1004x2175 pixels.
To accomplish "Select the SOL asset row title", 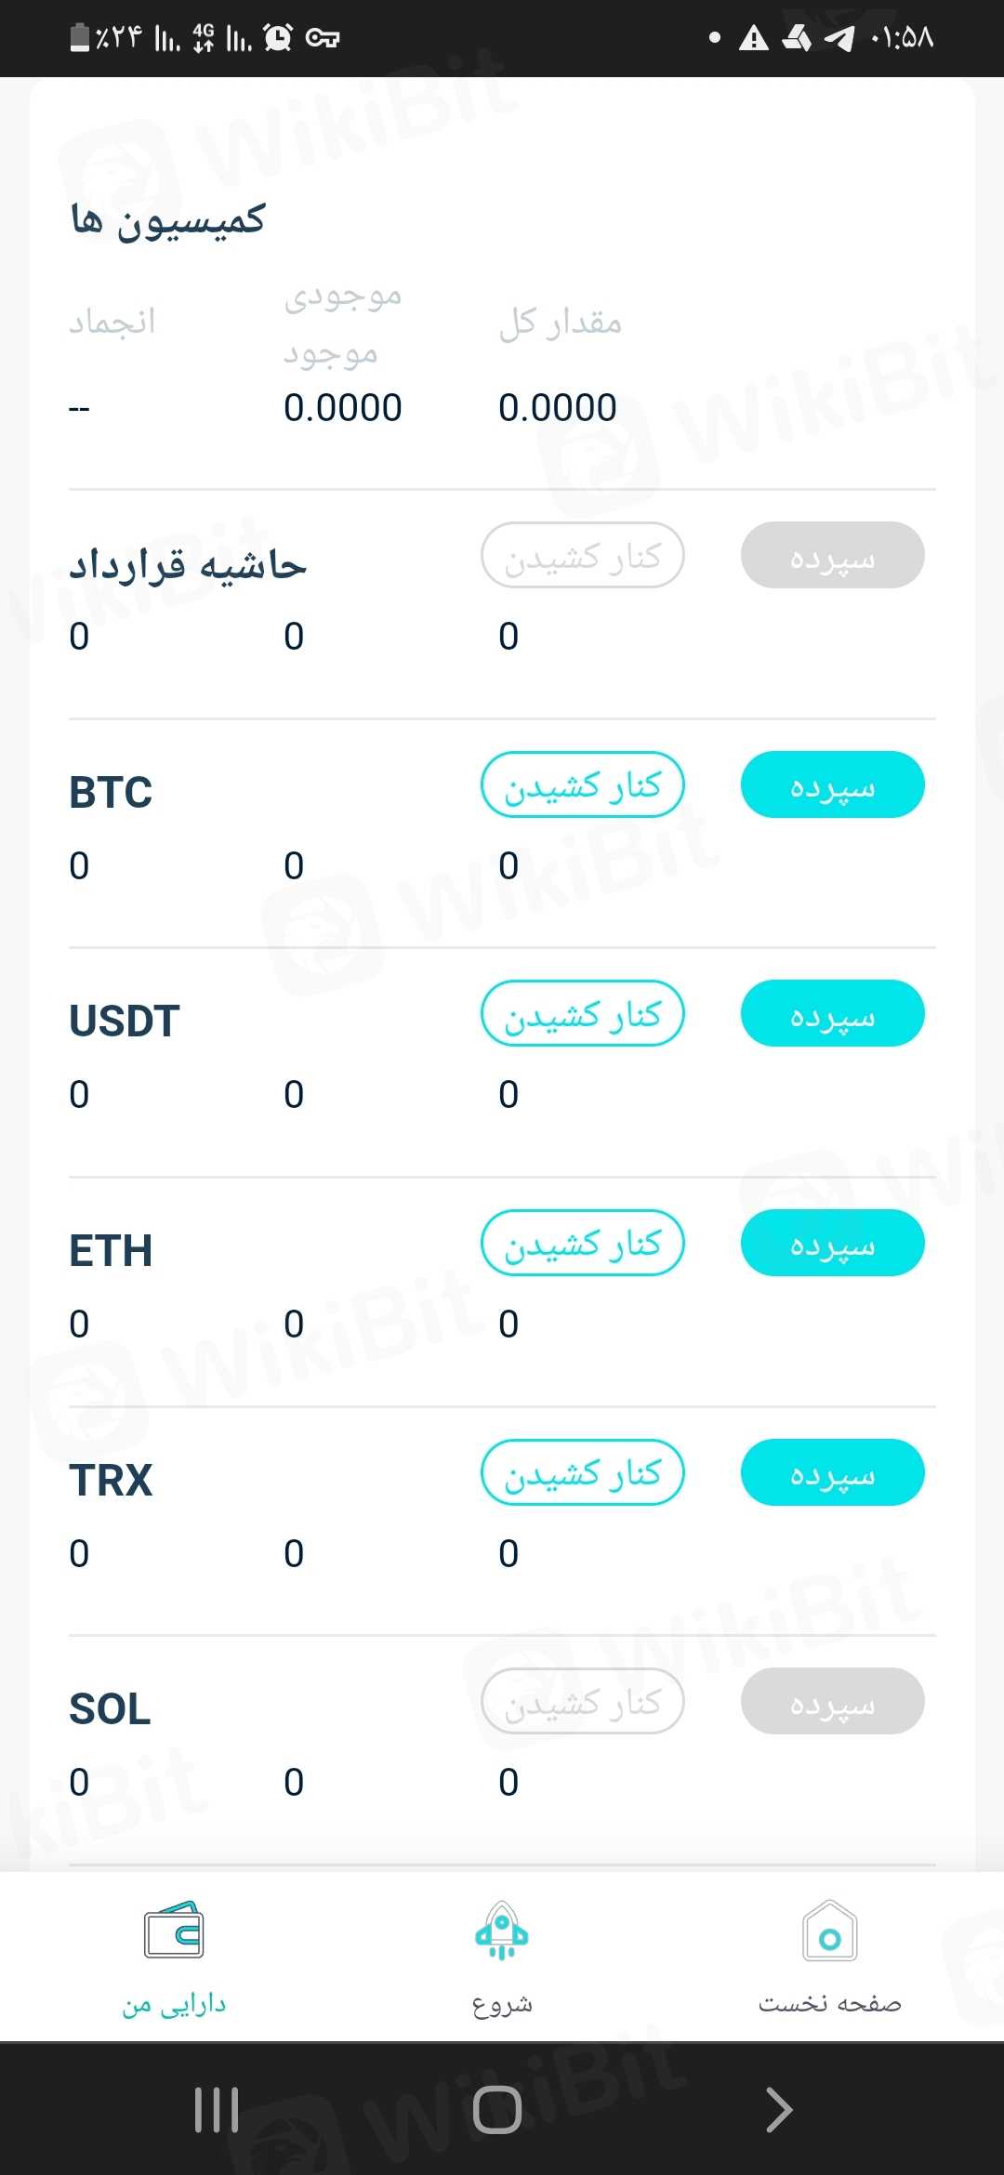I will click(x=111, y=1708).
